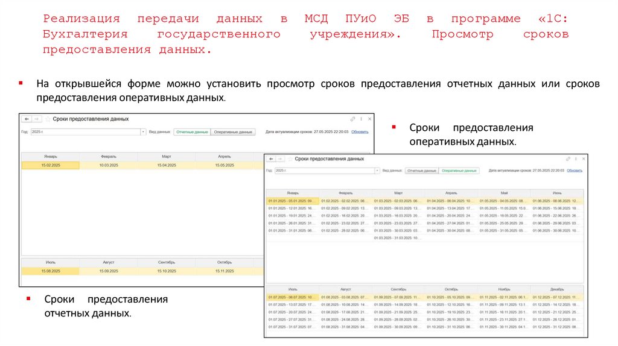Click forward arrow in left (reporting data) window
Viewport: 618px width, 346px height.
coord(36,119)
